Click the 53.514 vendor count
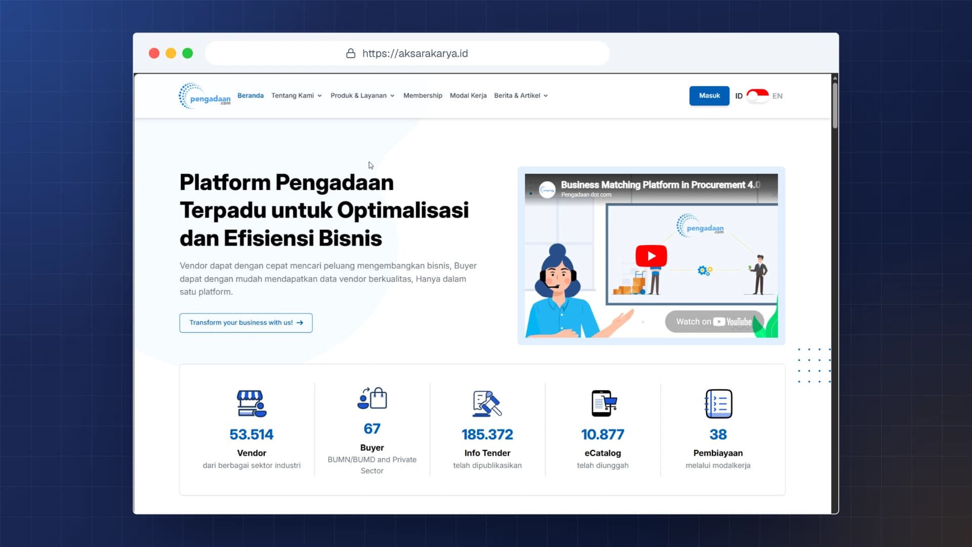 tap(252, 435)
